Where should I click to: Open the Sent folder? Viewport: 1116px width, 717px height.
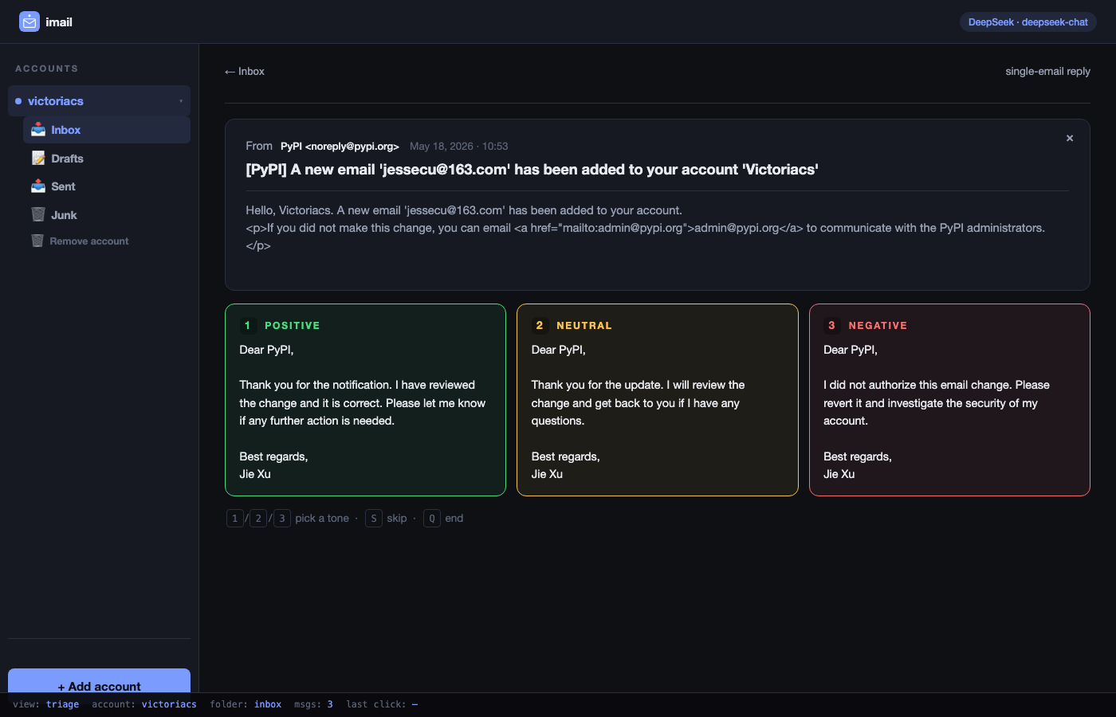pos(107,186)
